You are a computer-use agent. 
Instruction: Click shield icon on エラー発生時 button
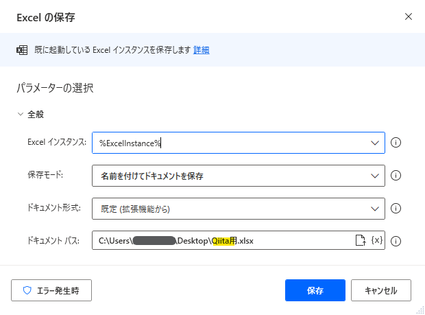coord(27,290)
